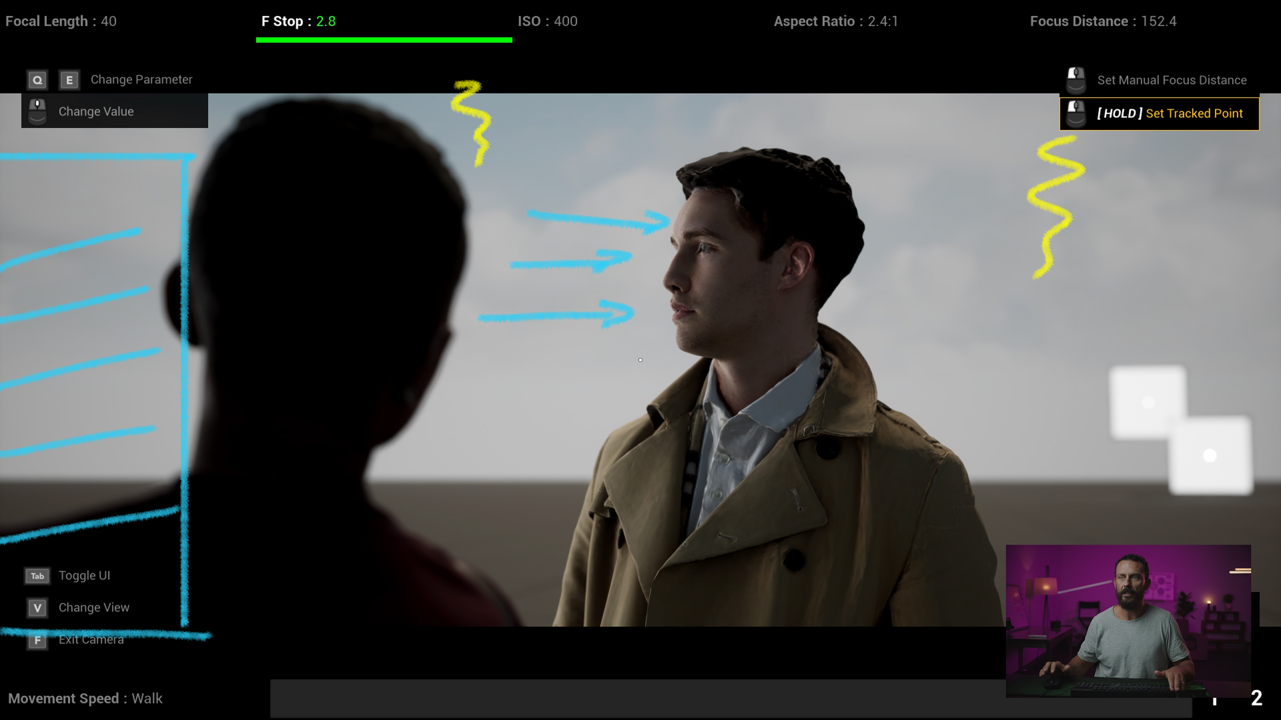Click the center focus reticle dot

click(640, 360)
